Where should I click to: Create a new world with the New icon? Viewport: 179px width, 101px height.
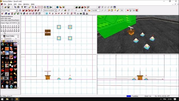click(x=3, y=7)
